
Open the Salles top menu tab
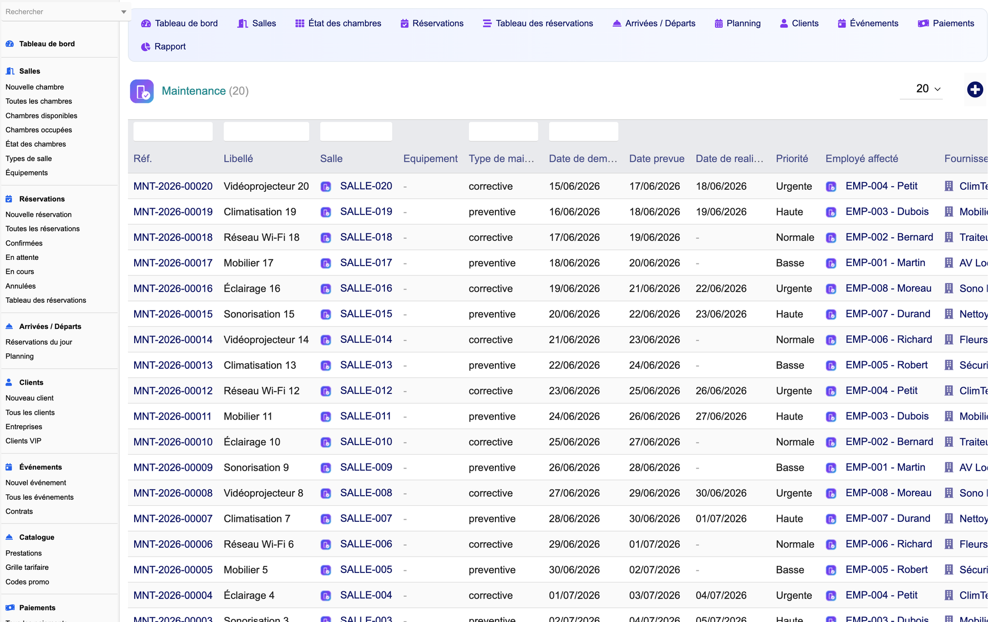pos(257,24)
